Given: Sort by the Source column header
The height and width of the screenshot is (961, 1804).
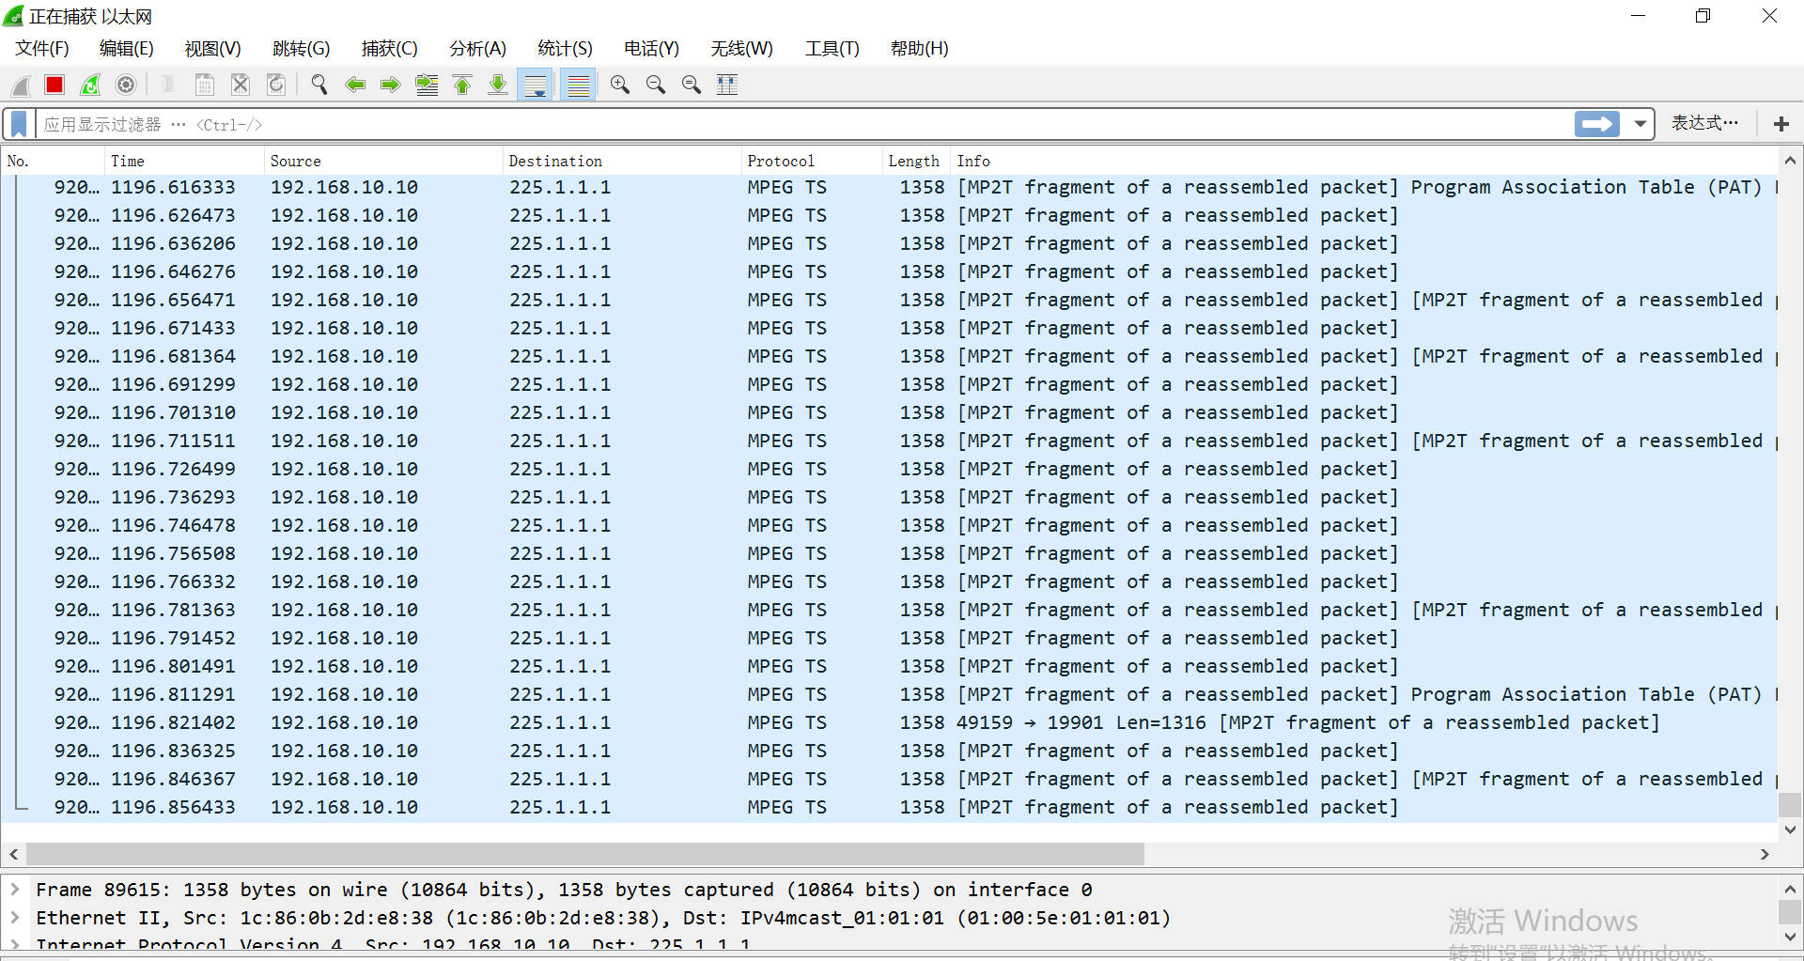Looking at the screenshot, I should [383, 162].
